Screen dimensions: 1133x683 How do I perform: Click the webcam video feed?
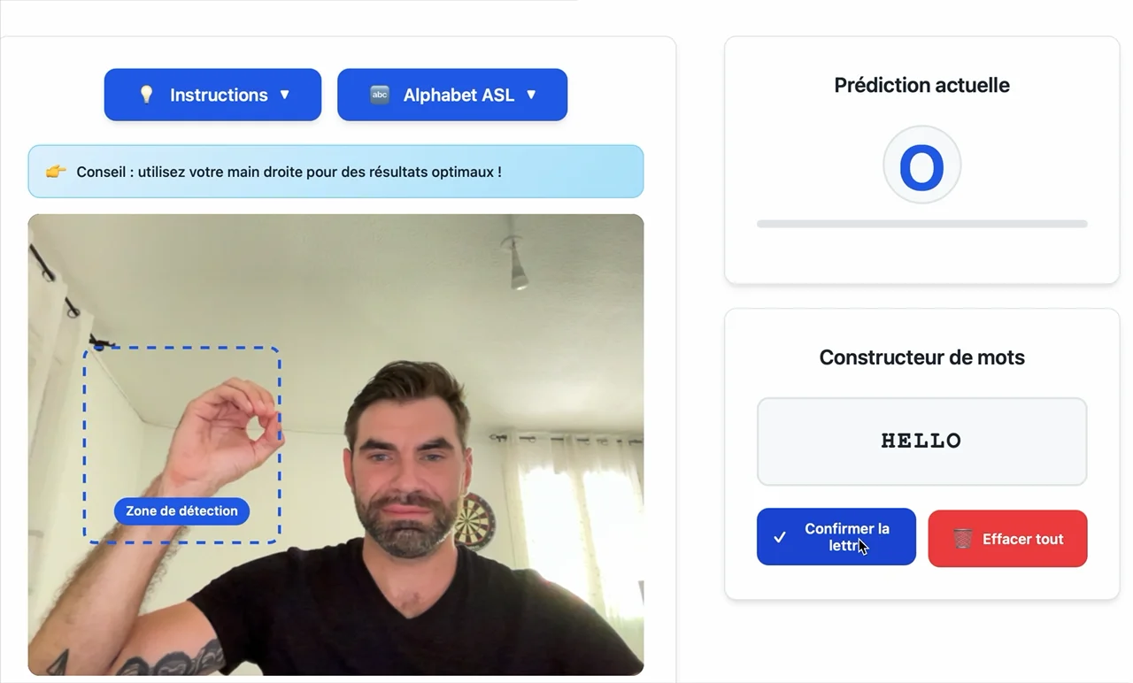(335, 444)
